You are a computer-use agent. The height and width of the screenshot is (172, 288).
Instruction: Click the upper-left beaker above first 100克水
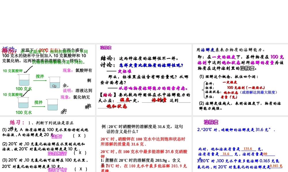pos(24,80)
